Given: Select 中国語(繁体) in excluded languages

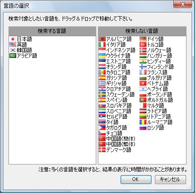Looking at the screenshot, I should [x=117, y=144].
